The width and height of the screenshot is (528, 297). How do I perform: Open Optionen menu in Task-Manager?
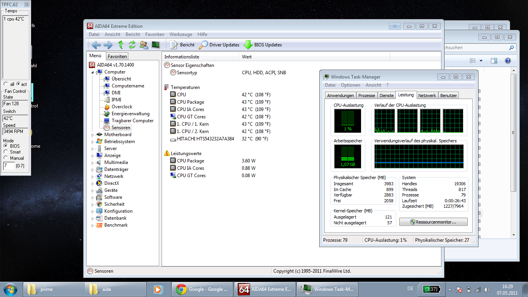[351, 85]
